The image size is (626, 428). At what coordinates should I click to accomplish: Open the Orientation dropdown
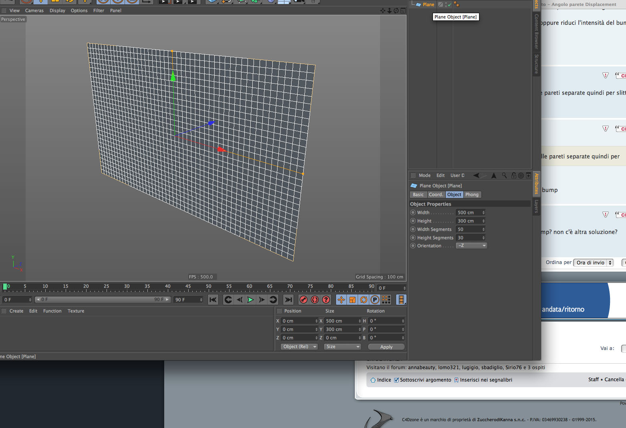pos(471,246)
